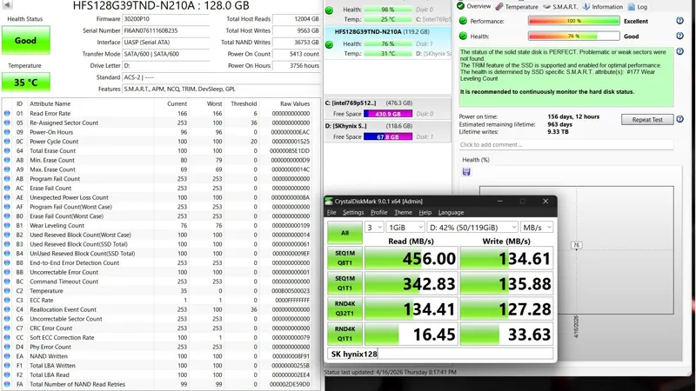Click the serial number FI6AN07611160B235 field
Screen dimensions: 696x391
165,30
